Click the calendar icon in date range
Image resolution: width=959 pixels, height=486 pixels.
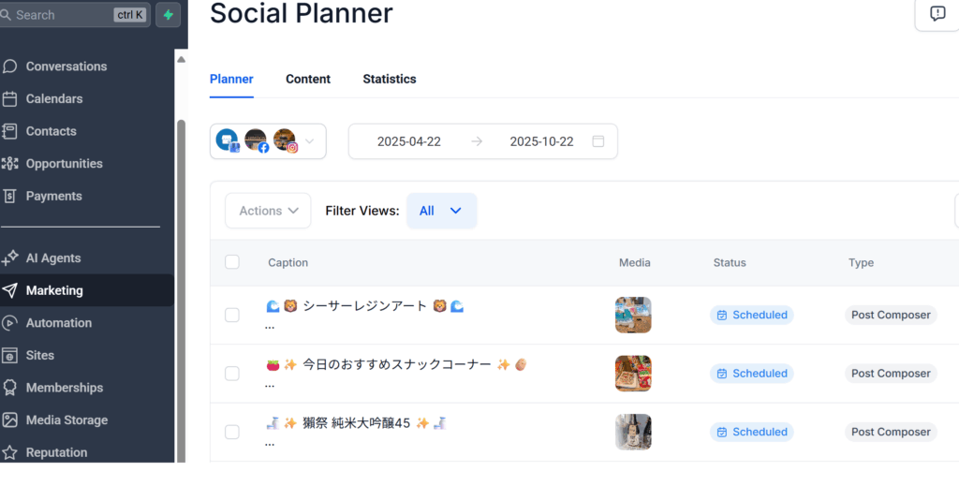[x=598, y=141]
